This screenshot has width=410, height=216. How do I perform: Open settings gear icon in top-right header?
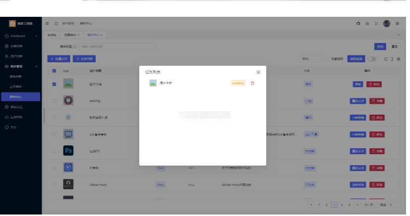point(398,23)
